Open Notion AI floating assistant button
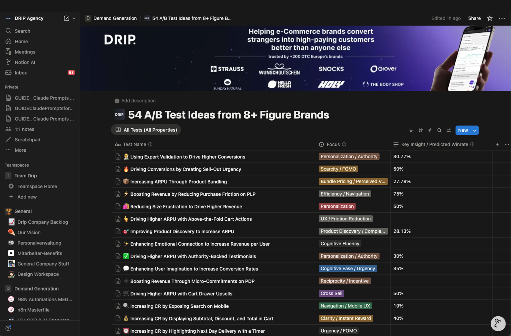The width and height of the screenshot is (511, 336). tap(498, 323)
